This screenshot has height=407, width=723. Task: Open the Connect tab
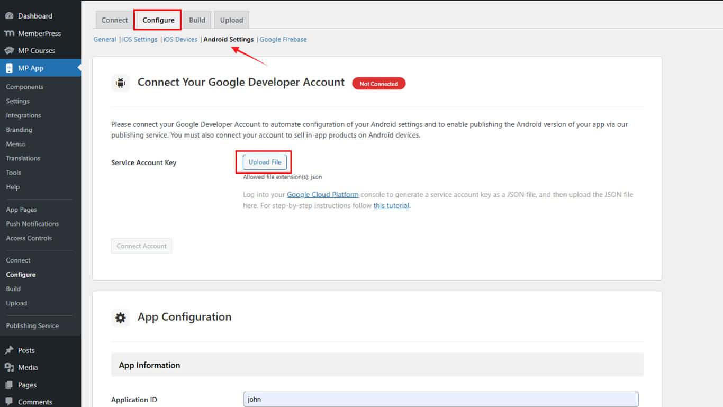114,20
